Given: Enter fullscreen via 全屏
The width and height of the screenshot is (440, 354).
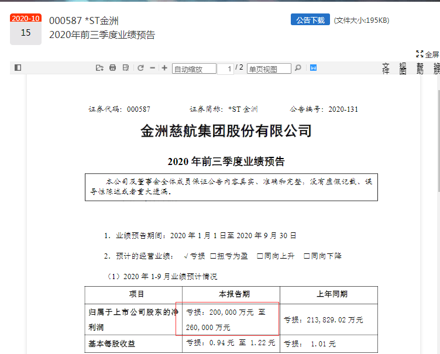Looking at the screenshot, I should [427, 54].
